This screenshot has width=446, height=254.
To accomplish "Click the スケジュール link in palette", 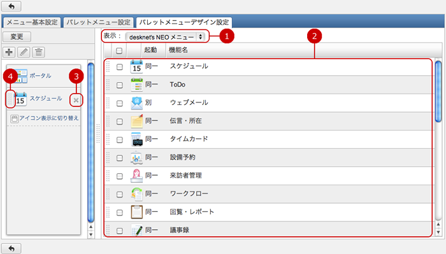I will (x=46, y=98).
